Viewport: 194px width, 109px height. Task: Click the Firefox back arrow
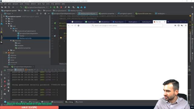(69, 25)
